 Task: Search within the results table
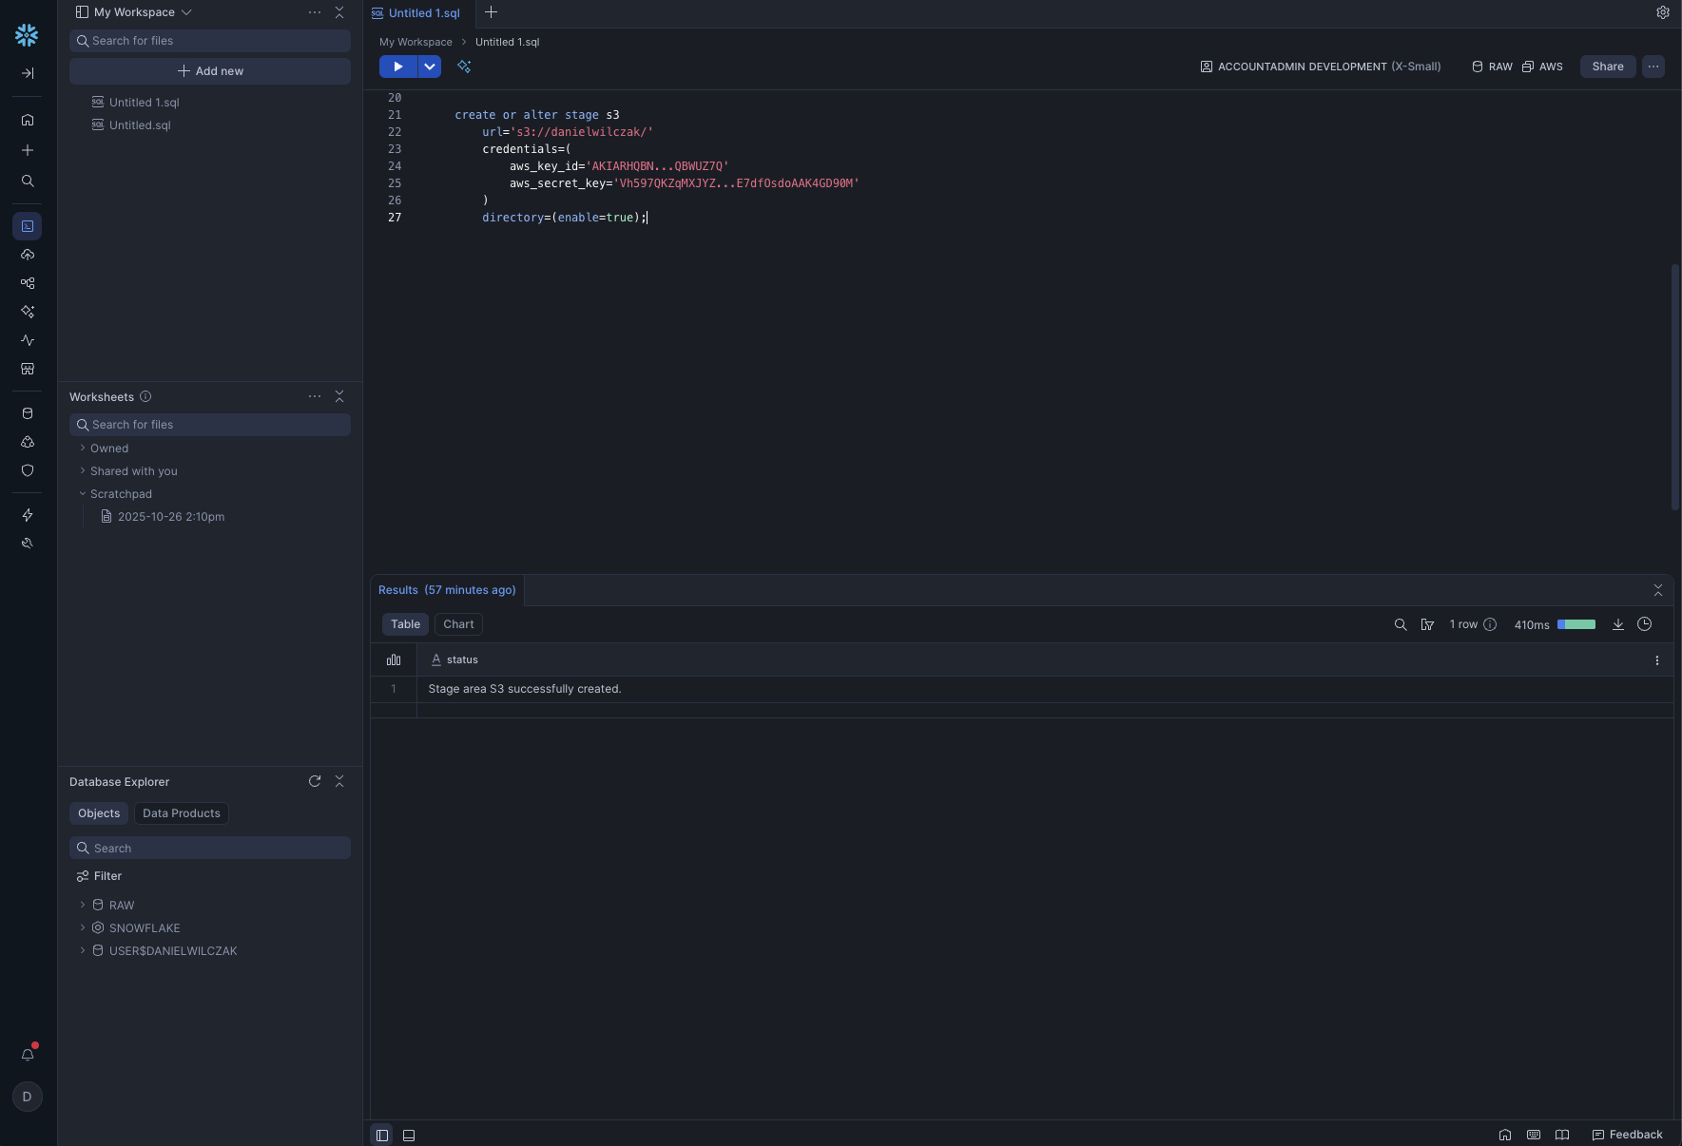pyautogui.click(x=1400, y=624)
